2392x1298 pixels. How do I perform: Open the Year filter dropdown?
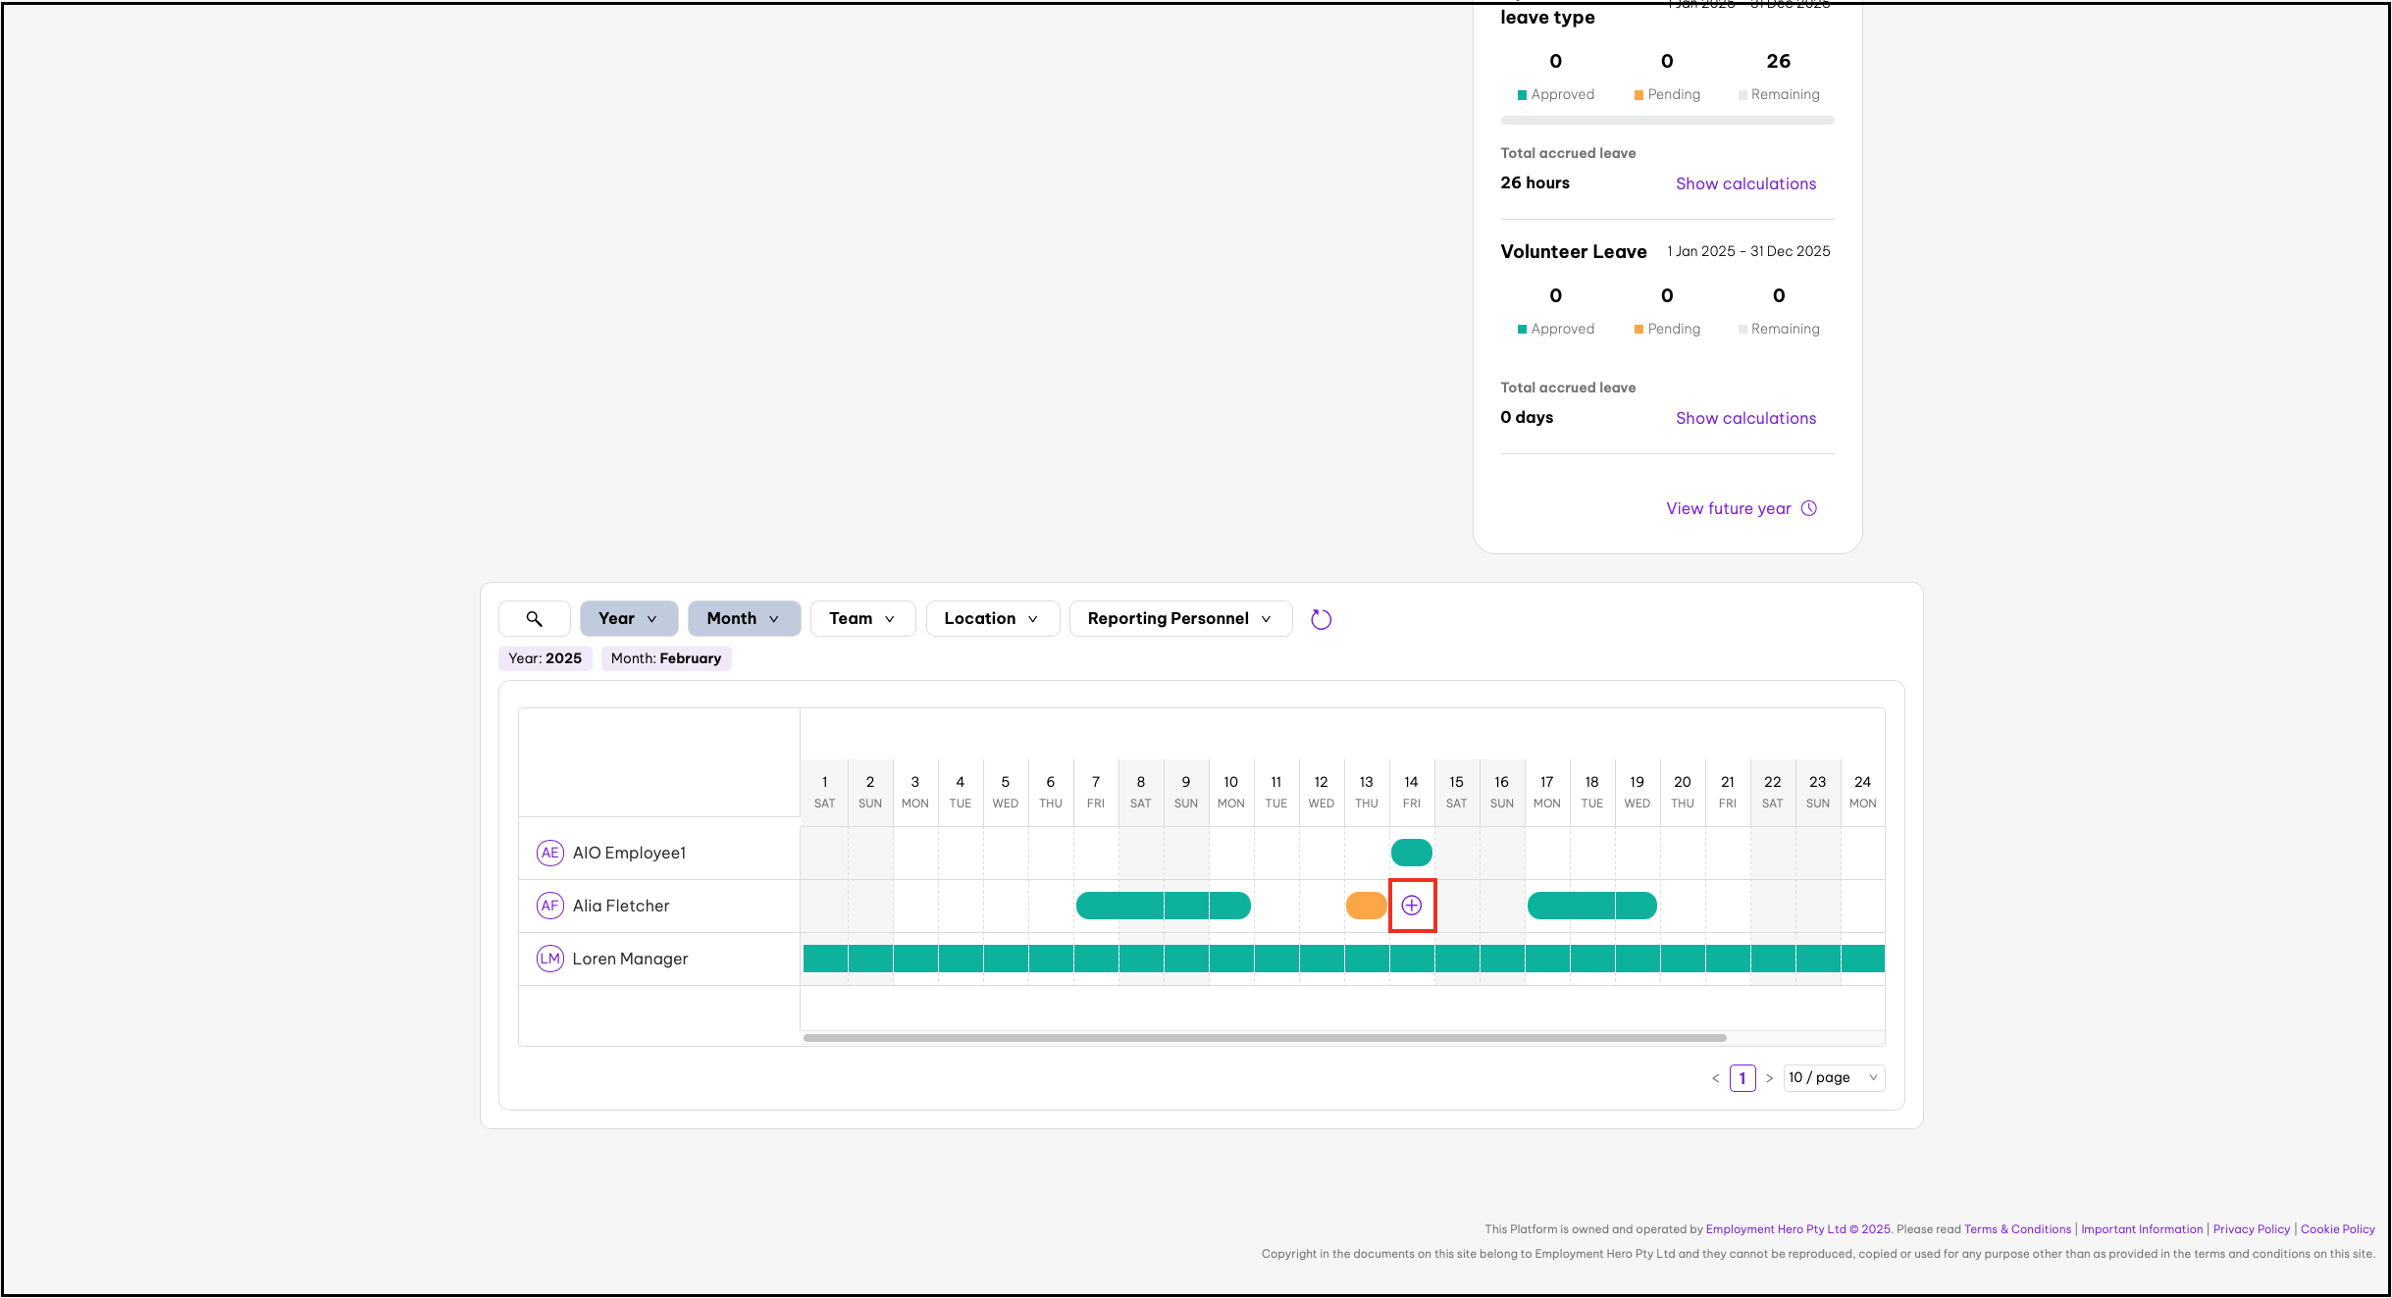628,619
